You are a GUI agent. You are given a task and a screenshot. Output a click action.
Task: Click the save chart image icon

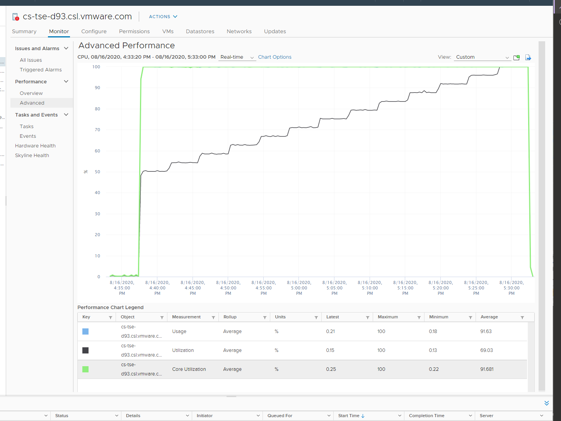(x=517, y=57)
